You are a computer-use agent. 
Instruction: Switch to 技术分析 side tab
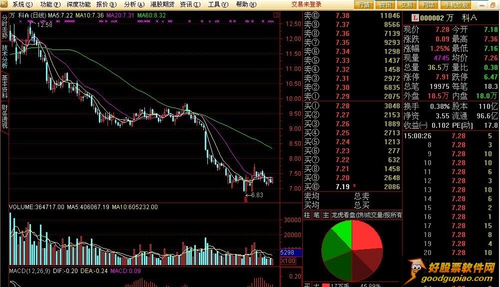tap(4, 56)
